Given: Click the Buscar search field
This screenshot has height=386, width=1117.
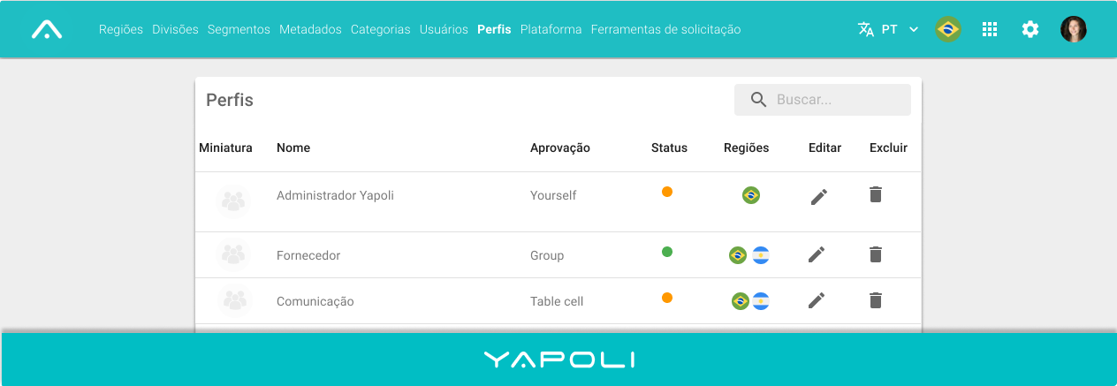Looking at the screenshot, I should 823,100.
